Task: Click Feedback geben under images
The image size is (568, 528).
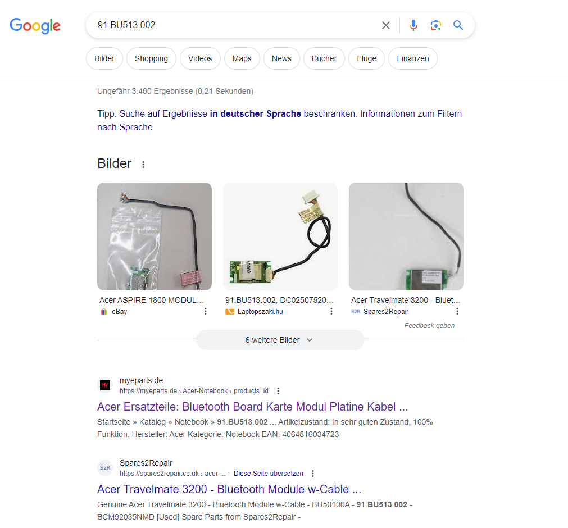Action: click(429, 326)
